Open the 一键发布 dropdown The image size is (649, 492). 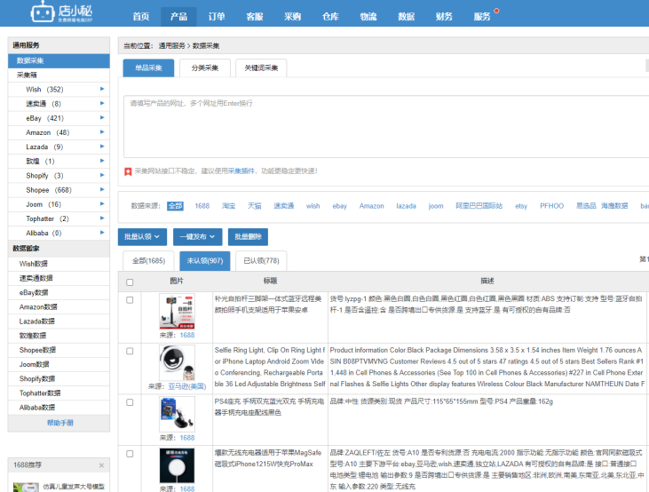(197, 237)
